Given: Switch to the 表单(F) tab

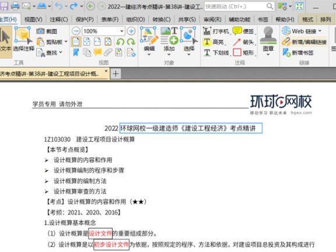Looking at the screenshot, I should pyautogui.click(x=110, y=20).
